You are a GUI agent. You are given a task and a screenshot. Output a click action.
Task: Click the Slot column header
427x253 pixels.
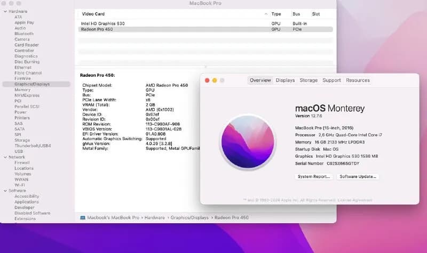[x=316, y=14]
